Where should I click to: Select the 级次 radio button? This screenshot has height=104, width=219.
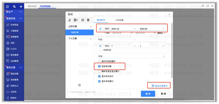click(x=100, y=46)
